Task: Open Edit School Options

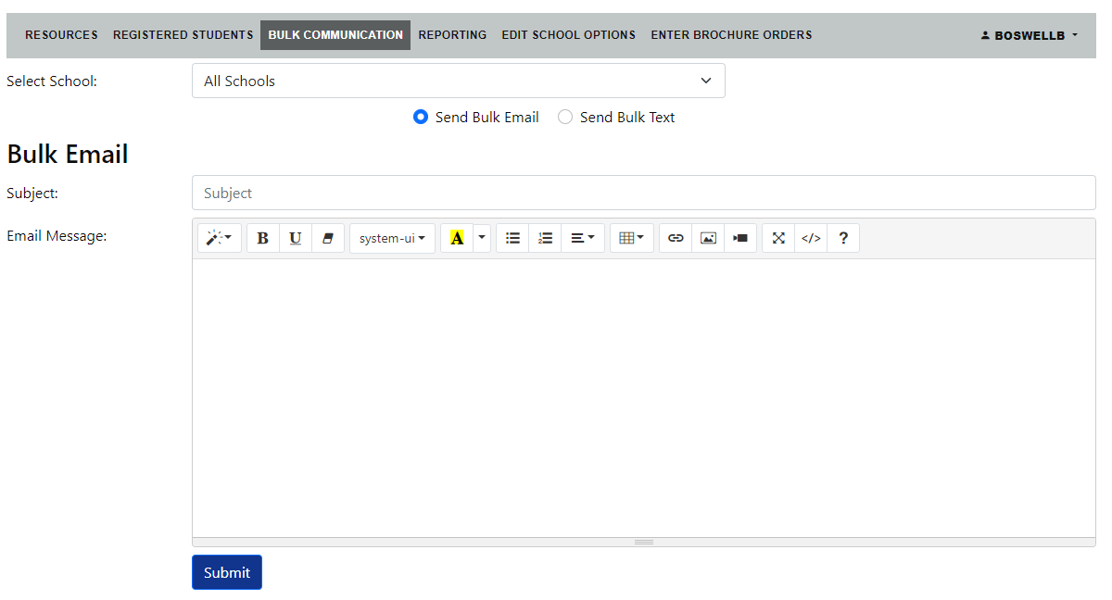Action: (x=569, y=35)
